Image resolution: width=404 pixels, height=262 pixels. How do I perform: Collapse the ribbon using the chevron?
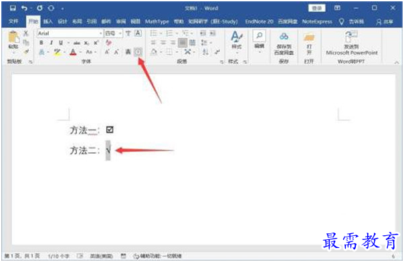[x=397, y=63]
